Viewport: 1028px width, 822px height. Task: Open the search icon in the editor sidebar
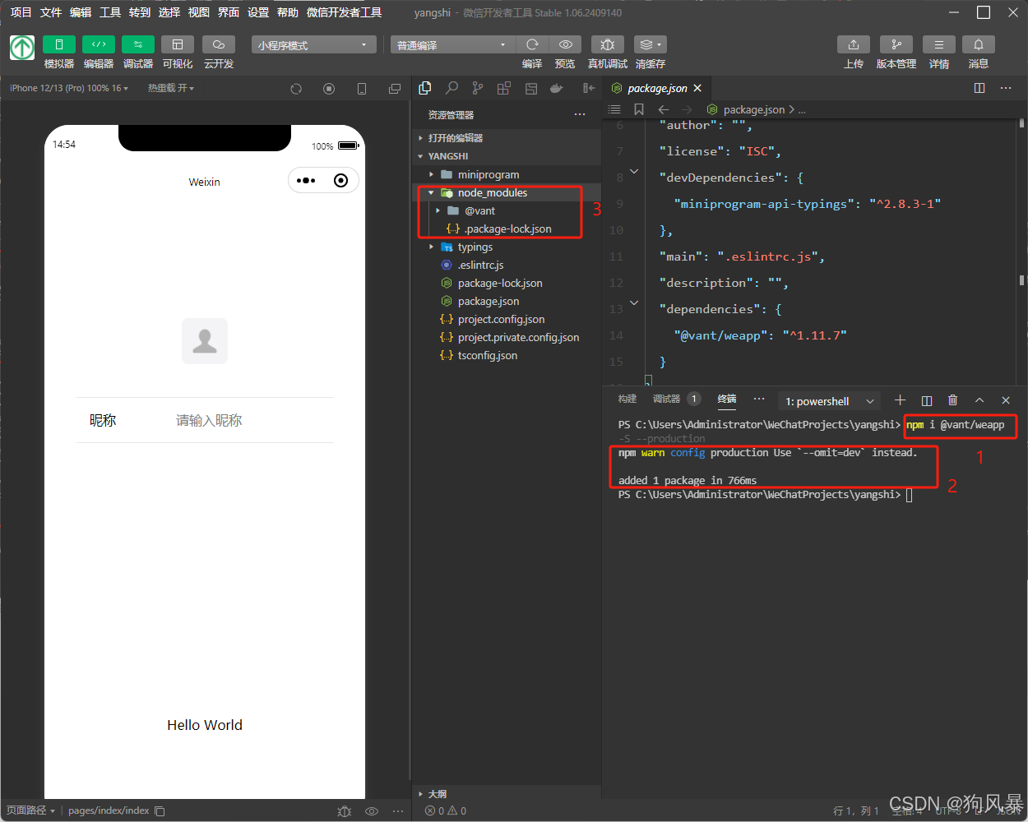point(451,88)
